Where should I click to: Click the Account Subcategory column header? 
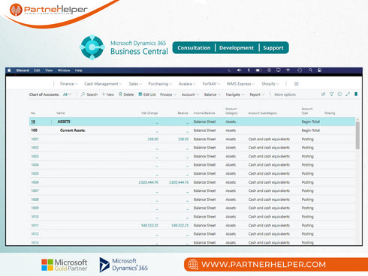tap(263, 113)
